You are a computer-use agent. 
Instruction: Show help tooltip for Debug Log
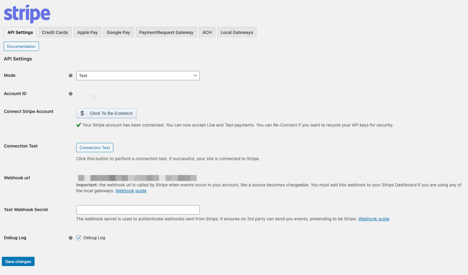[x=71, y=238]
